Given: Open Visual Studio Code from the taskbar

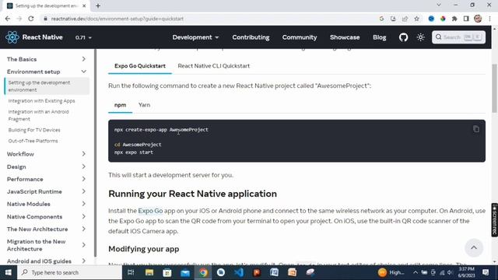Looking at the screenshot, I should click(x=239, y=272).
